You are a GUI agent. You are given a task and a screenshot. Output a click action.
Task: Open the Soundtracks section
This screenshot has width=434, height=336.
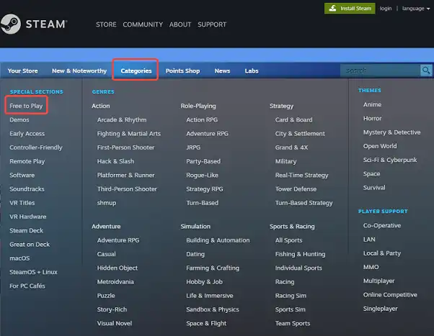point(27,189)
